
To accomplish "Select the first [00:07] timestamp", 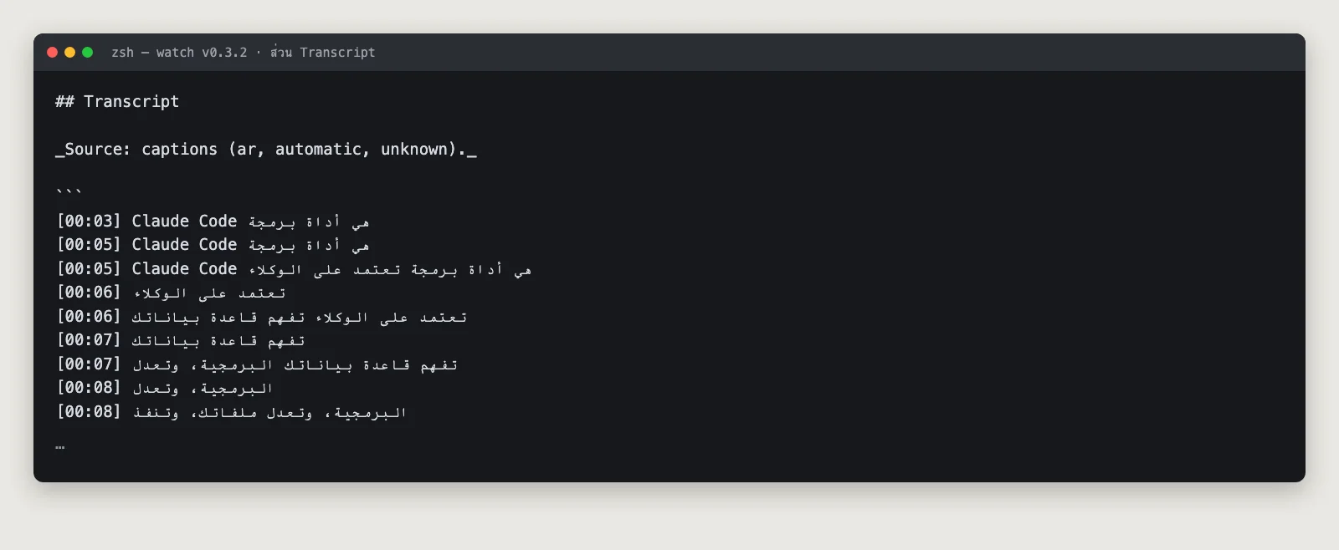I will point(89,339).
